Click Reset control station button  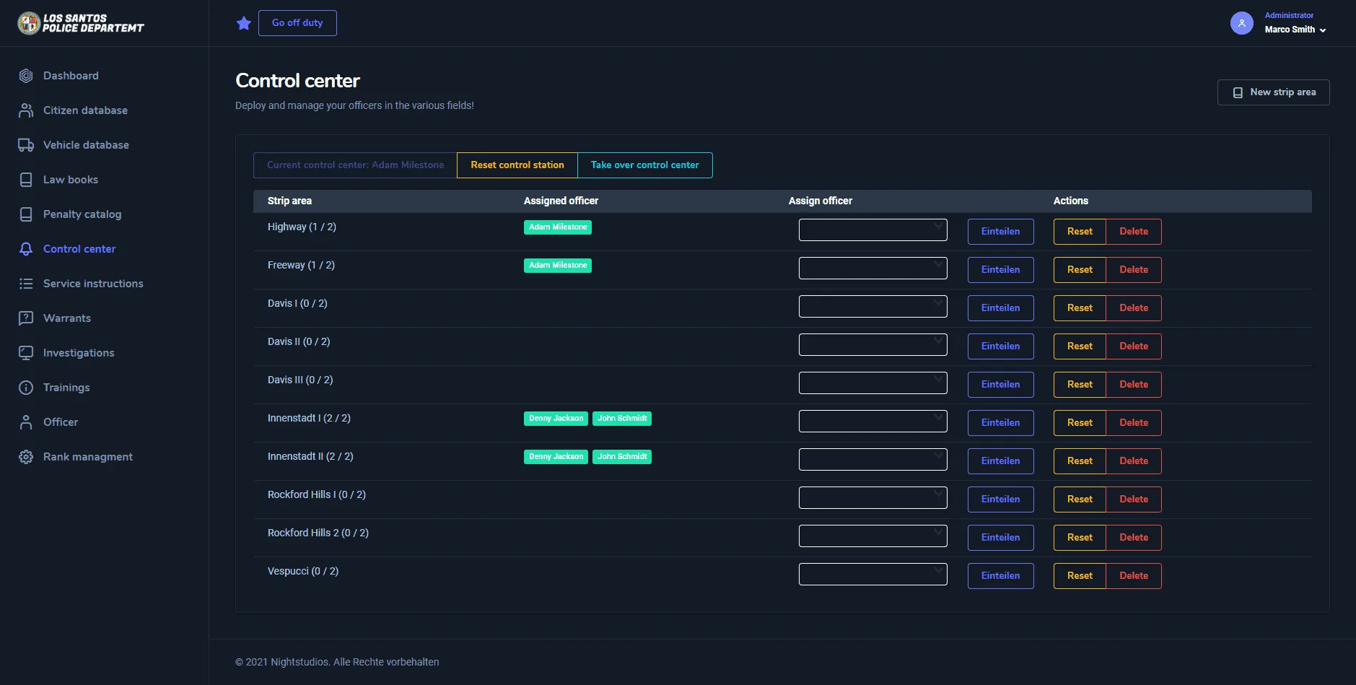[517, 165]
